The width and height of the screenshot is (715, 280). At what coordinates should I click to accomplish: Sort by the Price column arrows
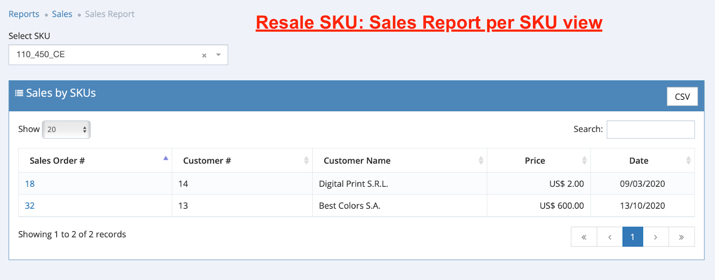[584, 160]
